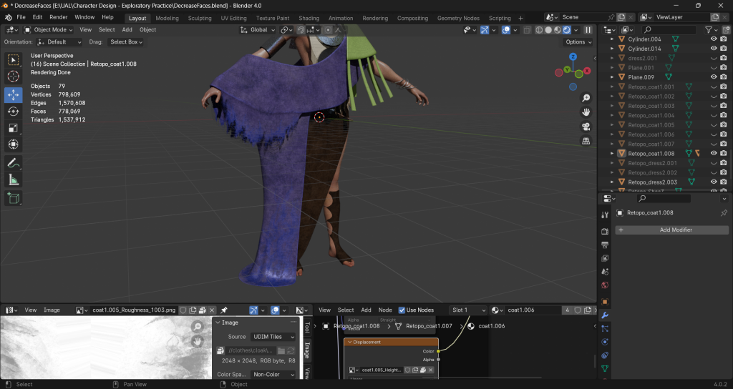The width and height of the screenshot is (733, 389).
Task: Open the World properties tab
Action: pos(604,285)
